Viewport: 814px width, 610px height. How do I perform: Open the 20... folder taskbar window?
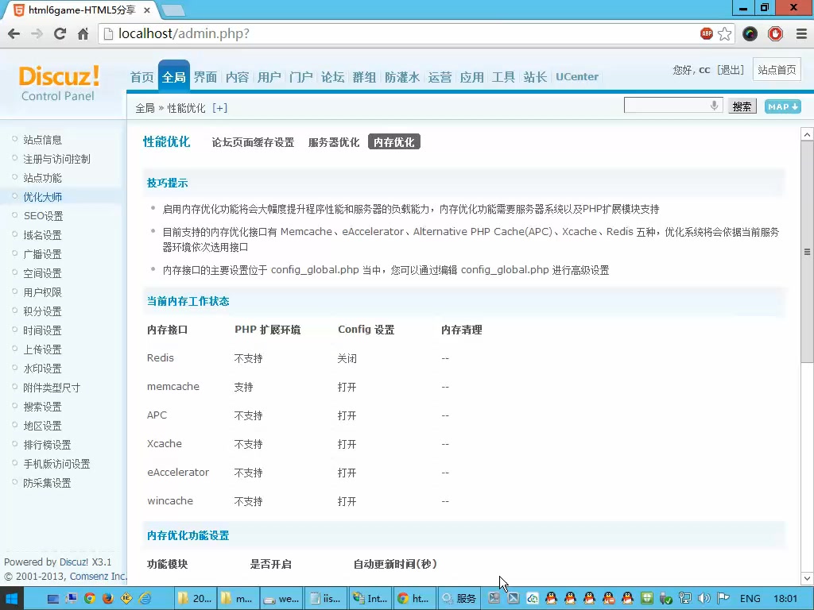194,599
